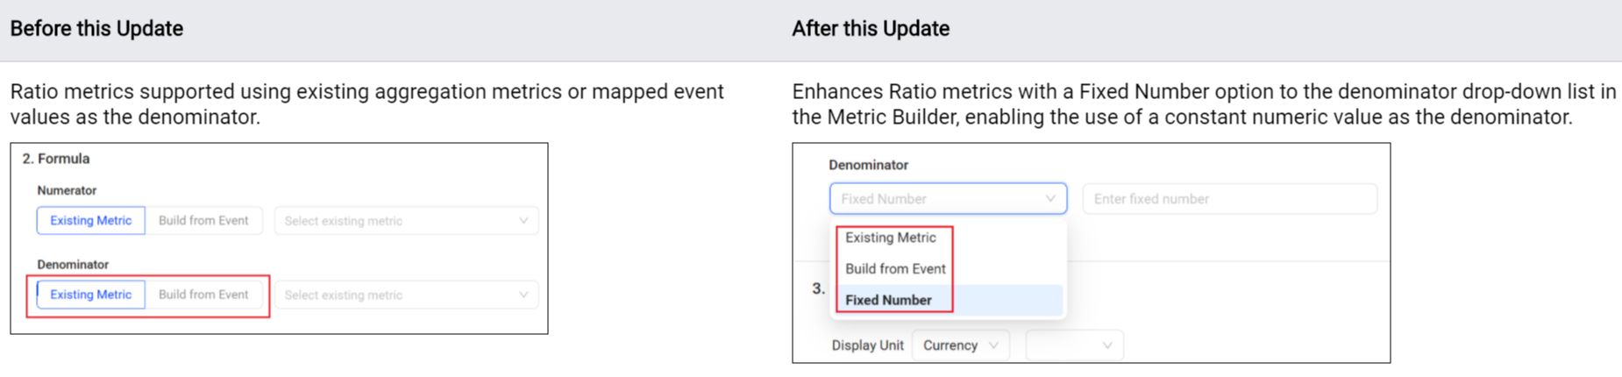1622x377 pixels.
Task: Click the 'After this Update' column header
Action: coord(871,29)
